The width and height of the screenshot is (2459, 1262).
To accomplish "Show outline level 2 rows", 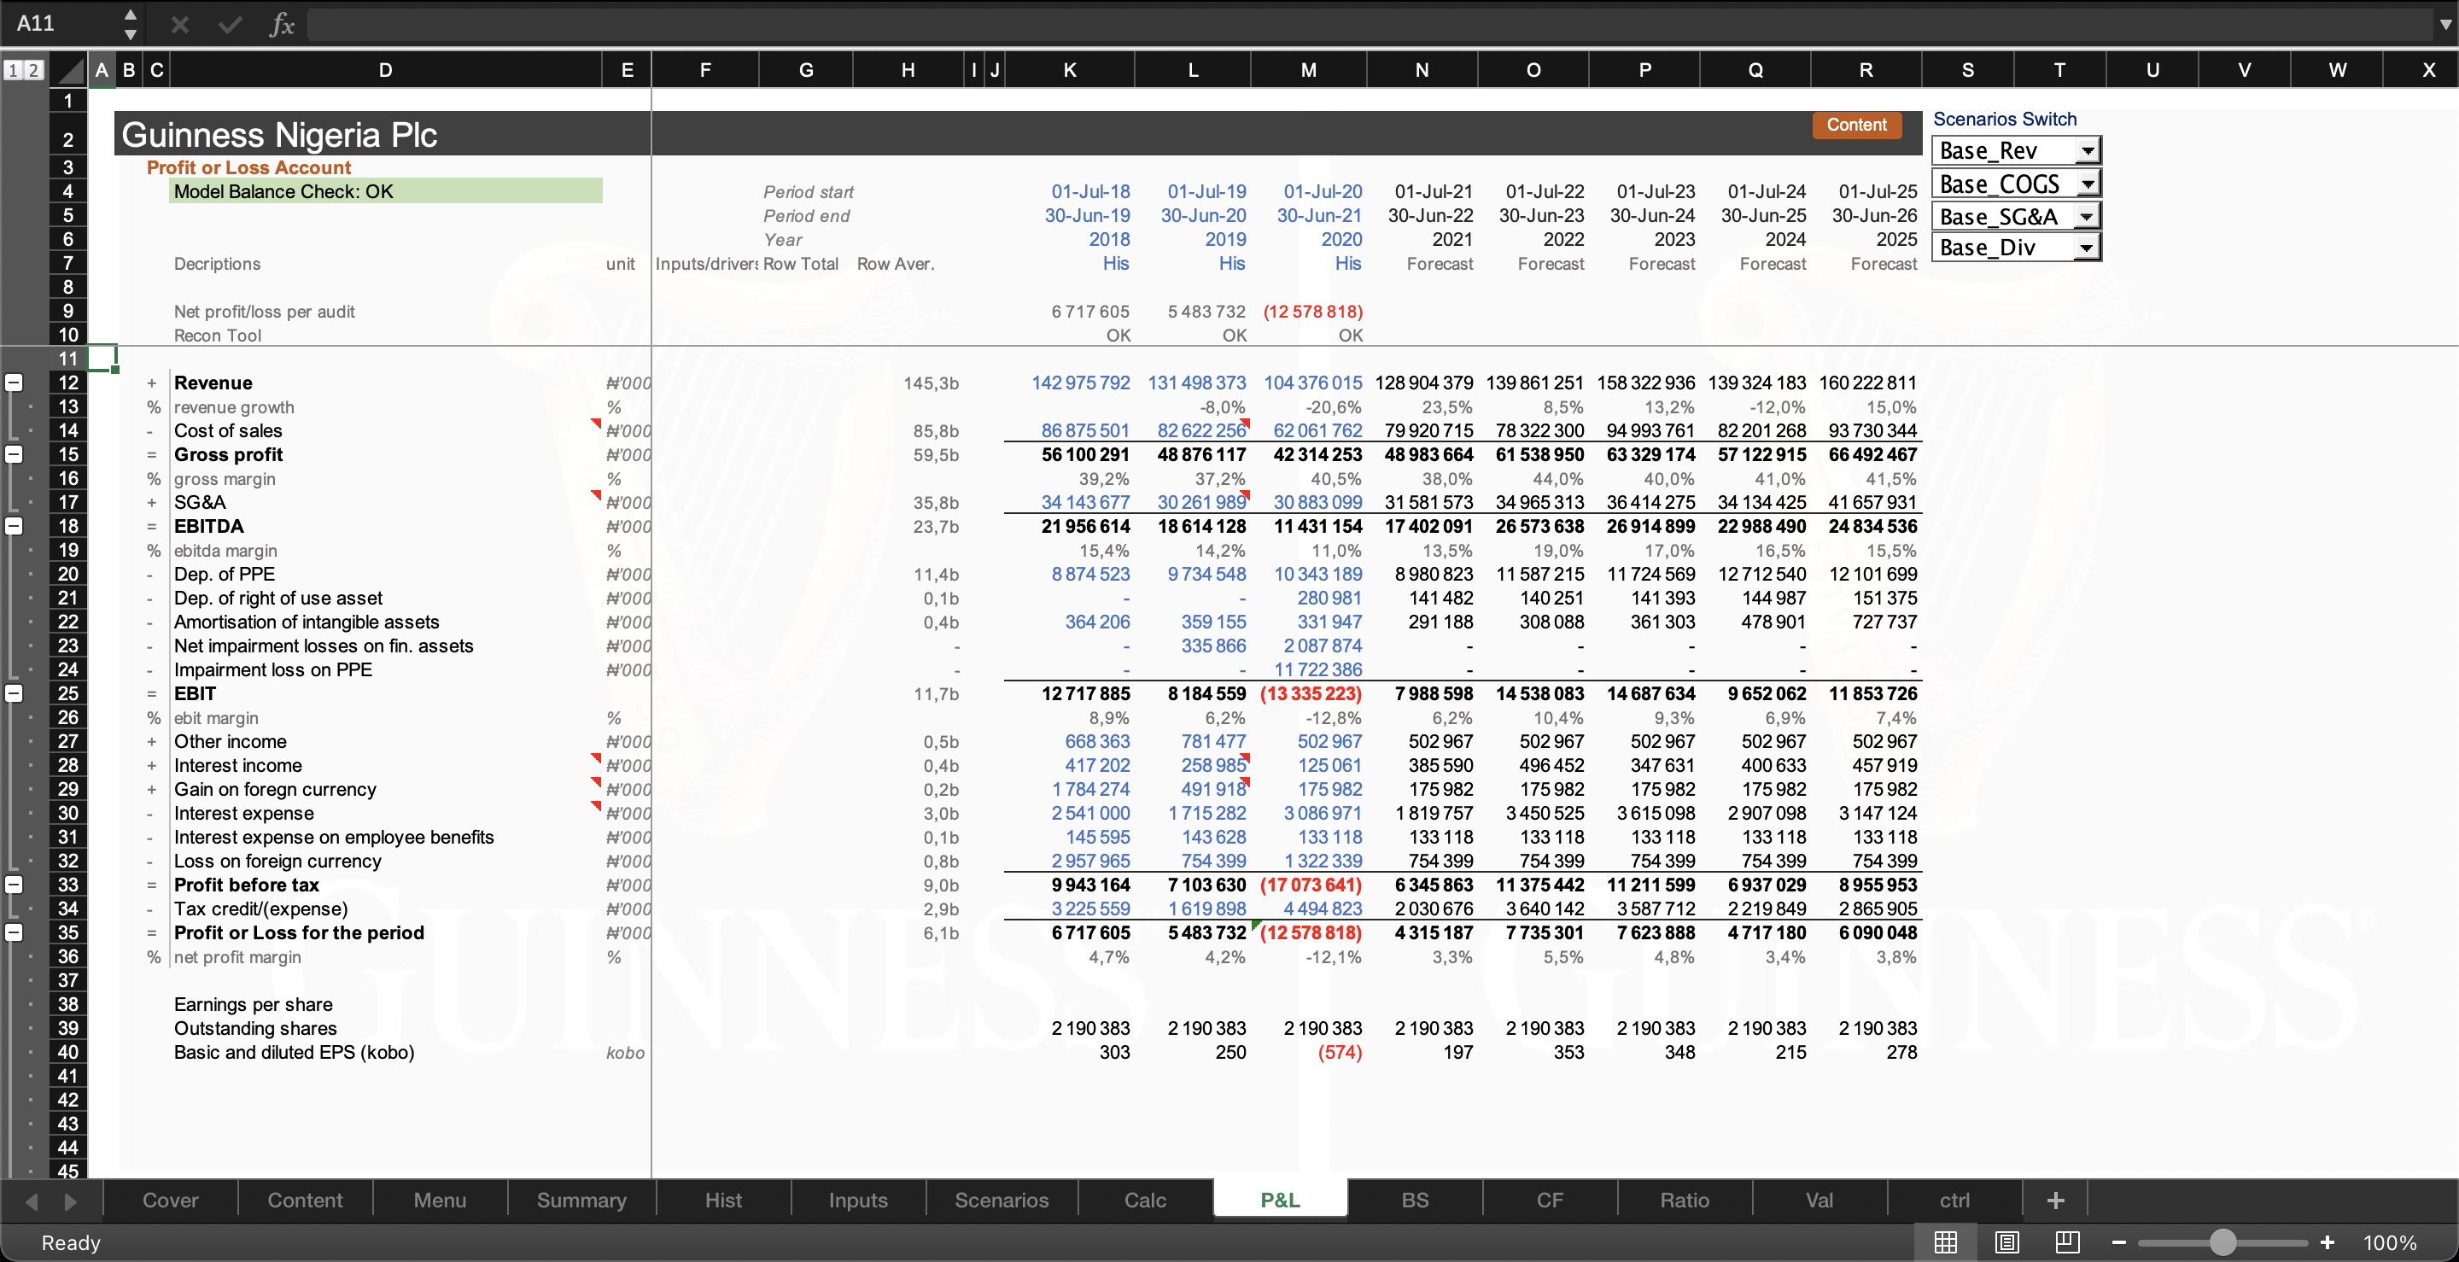I will [33, 70].
